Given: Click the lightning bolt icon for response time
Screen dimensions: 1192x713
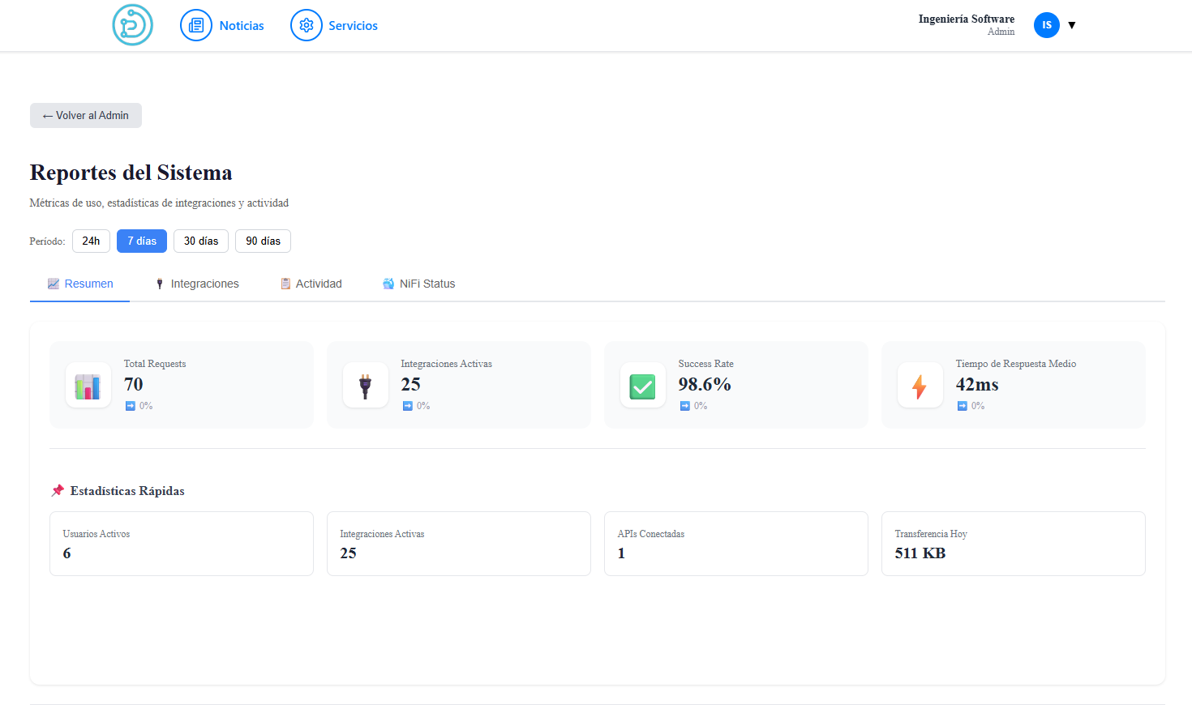Looking at the screenshot, I should 920,385.
